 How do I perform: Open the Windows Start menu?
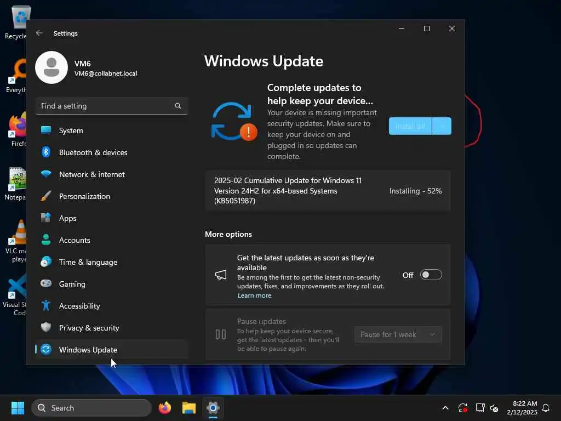tap(18, 408)
